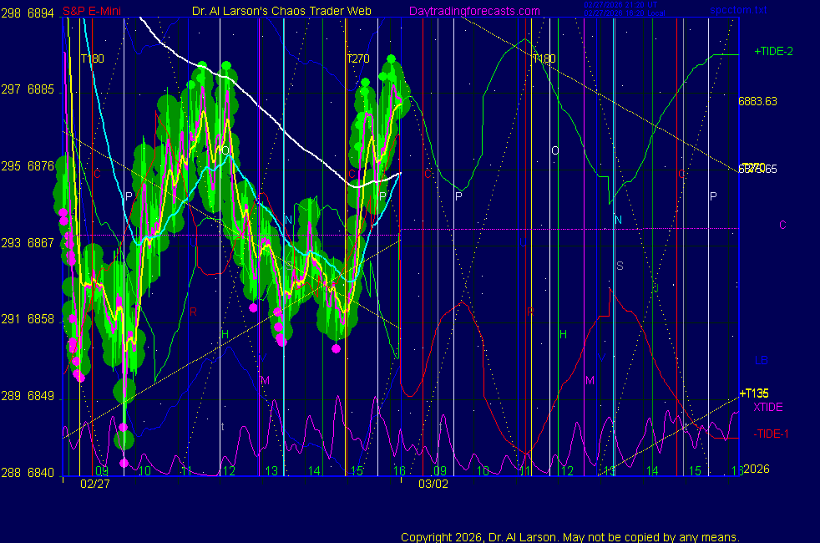
Task: Click the 6849 price axis label
Action: (x=41, y=395)
